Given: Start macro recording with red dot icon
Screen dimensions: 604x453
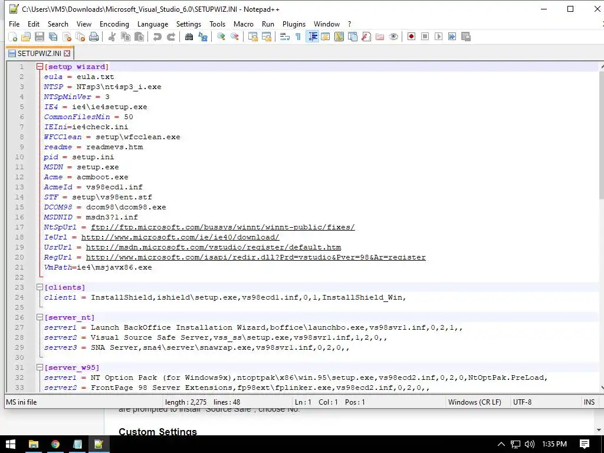Looking at the screenshot, I should pyautogui.click(x=411, y=37).
